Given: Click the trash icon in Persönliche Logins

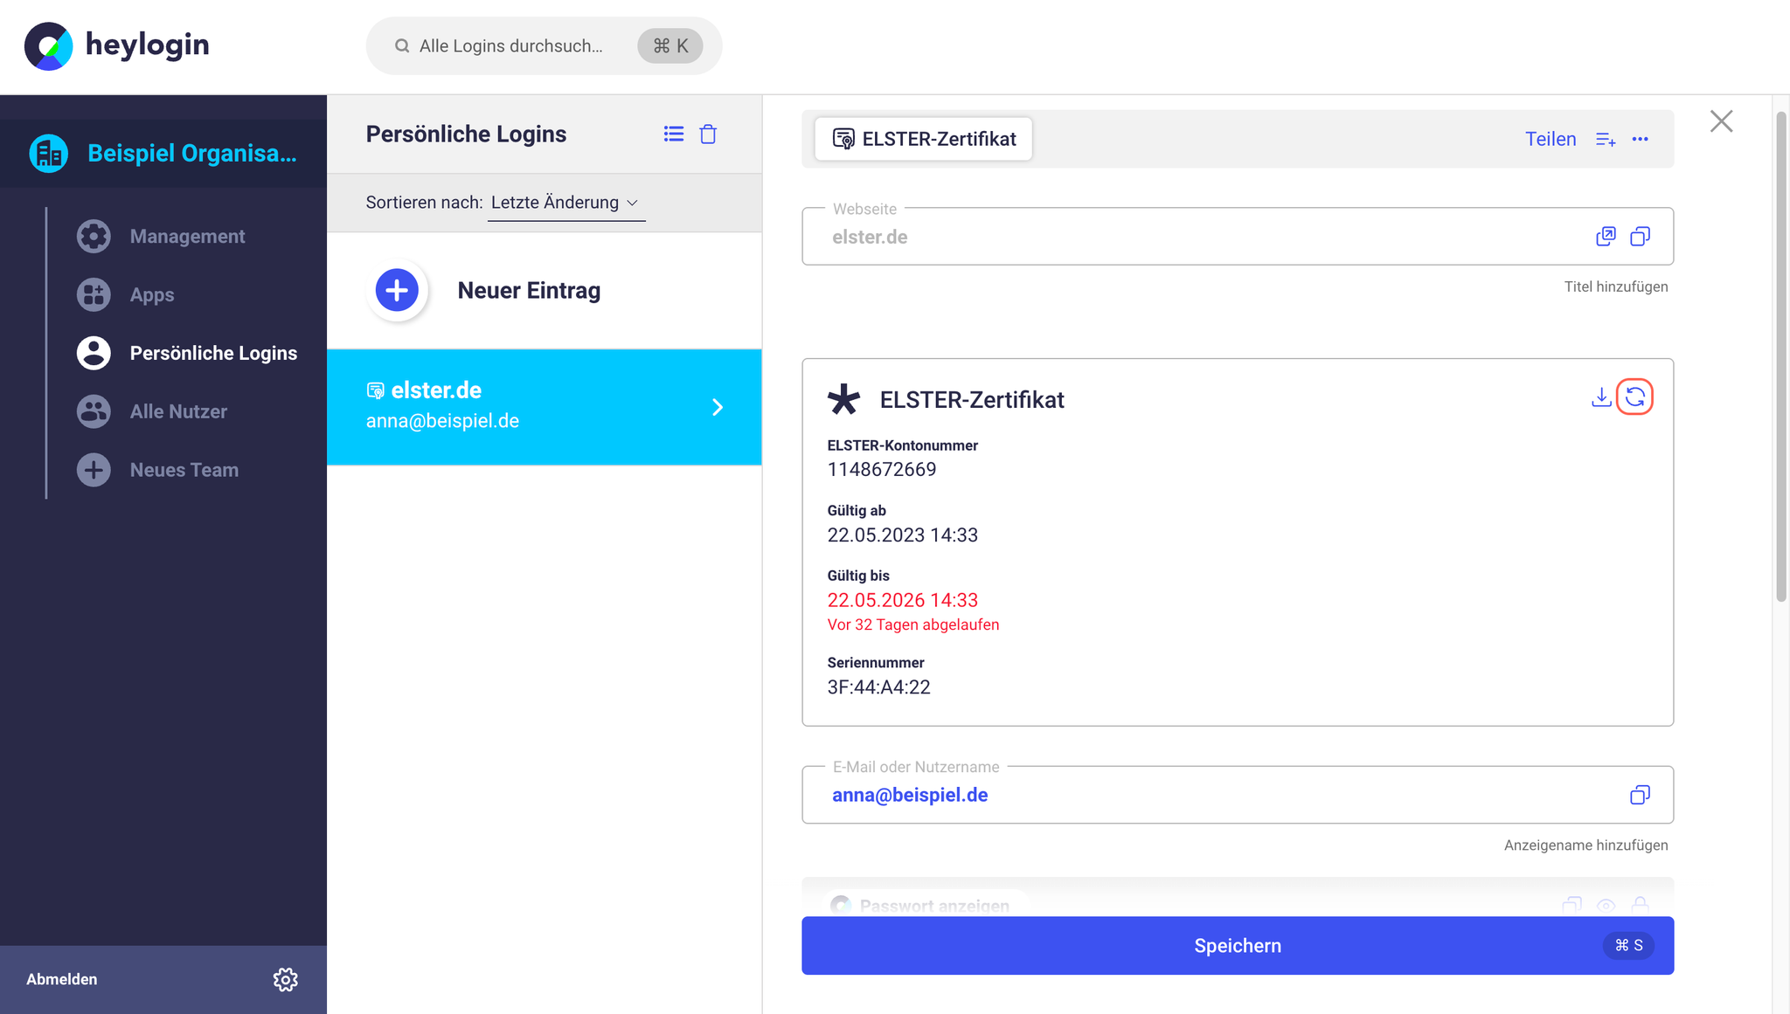Looking at the screenshot, I should pos(708,135).
